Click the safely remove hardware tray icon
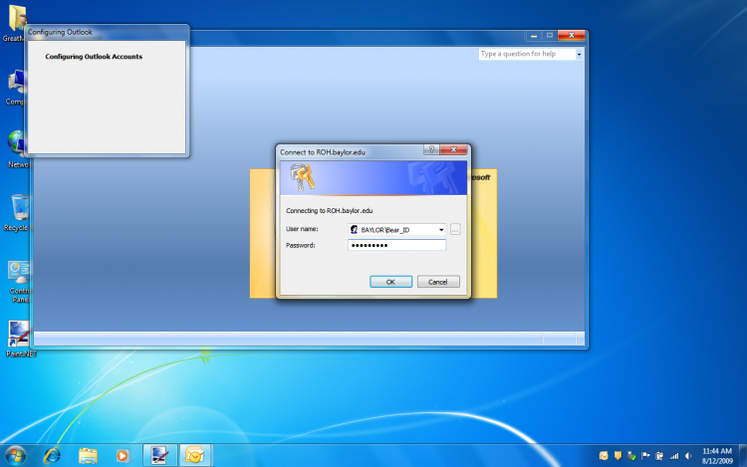Screen dimensions: 747x467 pos(631,456)
